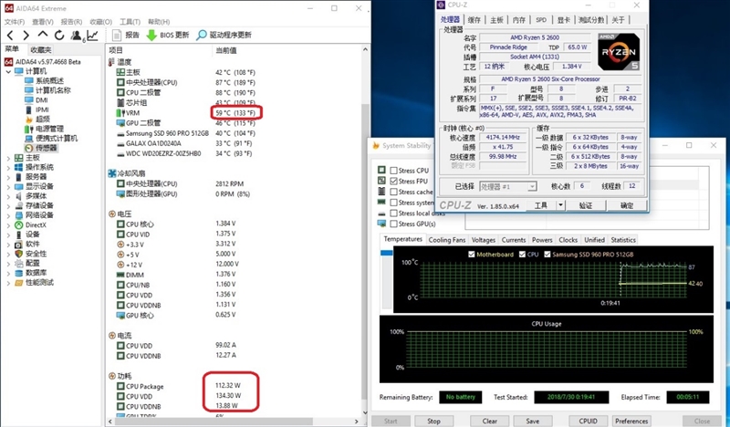Enable the Stress CPU checkbox
This screenshot has height=427, width=730.
(x=394, y=171)
